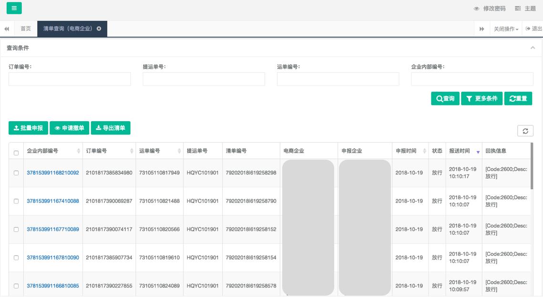
Task: Refresh the list with the circular arrow icon
Action: (x=526, y=130)
